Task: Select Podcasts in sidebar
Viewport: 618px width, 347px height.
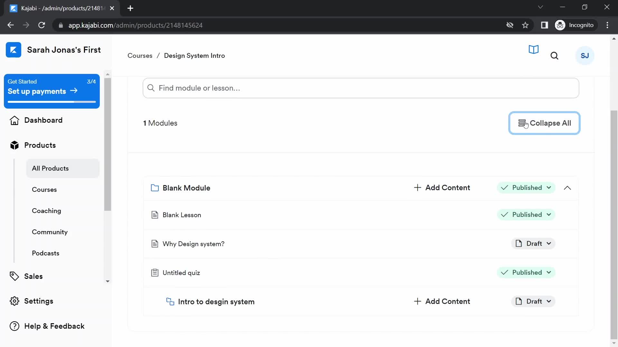Action: coord(45,253)
